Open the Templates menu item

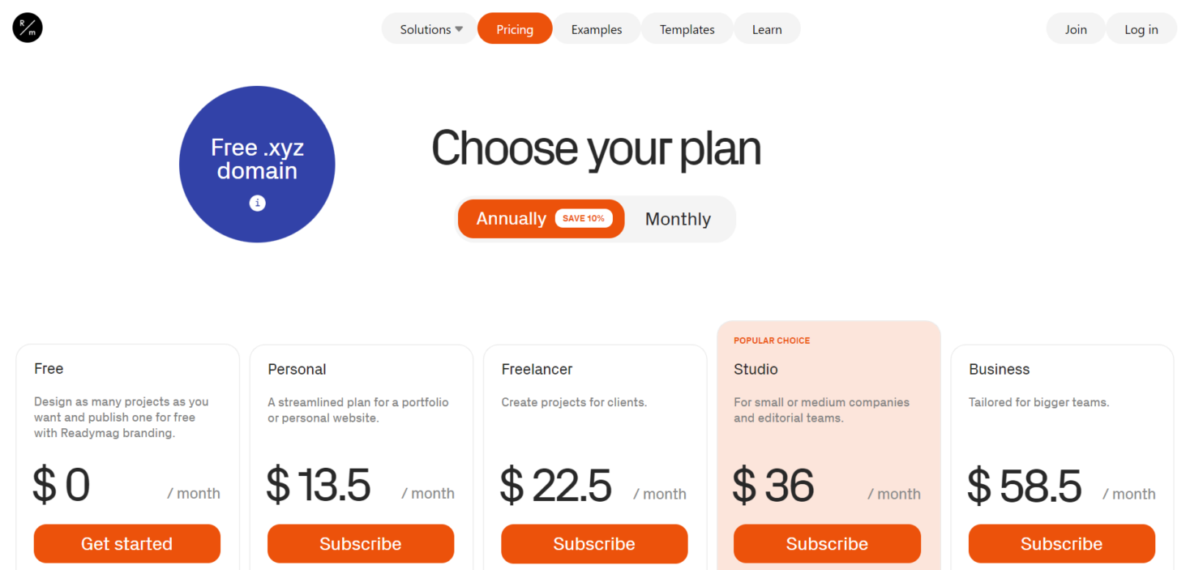point(687,28)
